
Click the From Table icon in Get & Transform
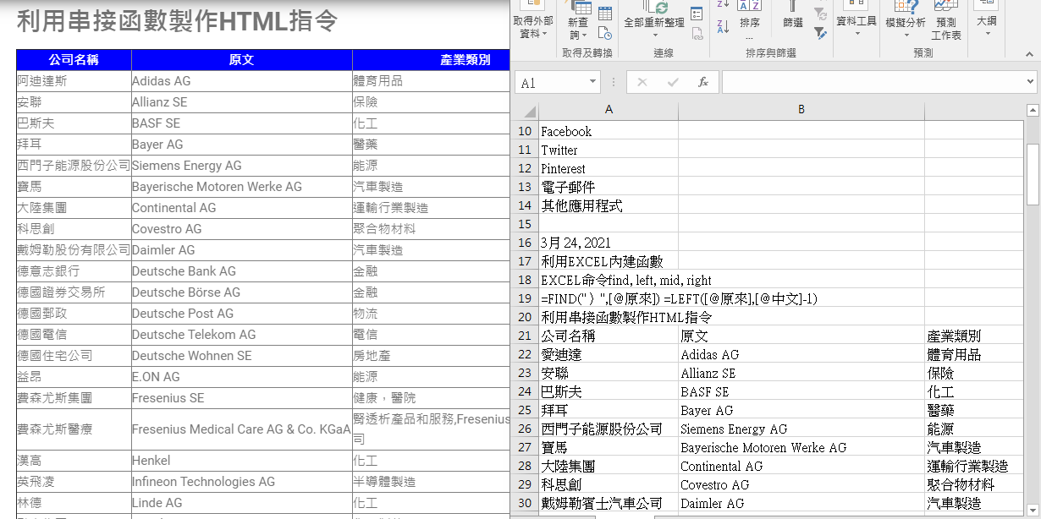[605, 14]
